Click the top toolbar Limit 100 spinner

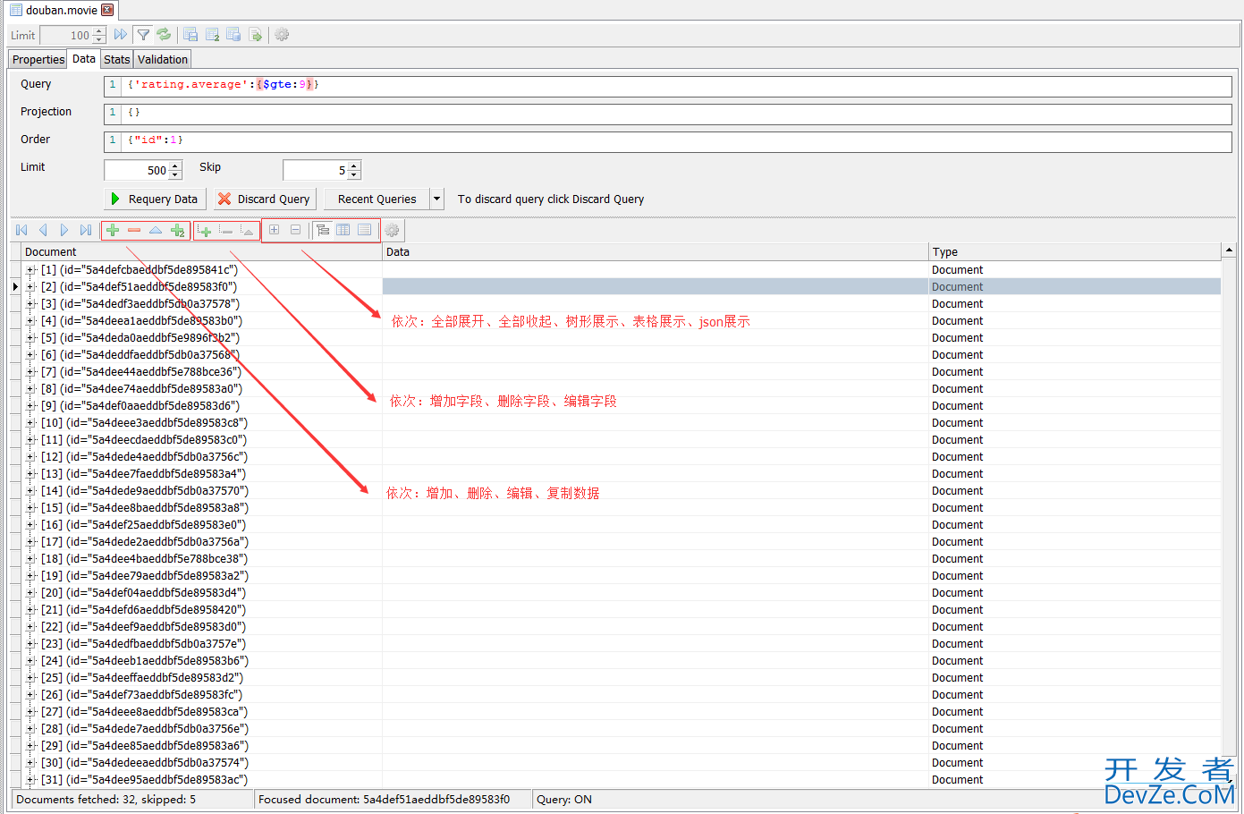[x=73, y=35]
